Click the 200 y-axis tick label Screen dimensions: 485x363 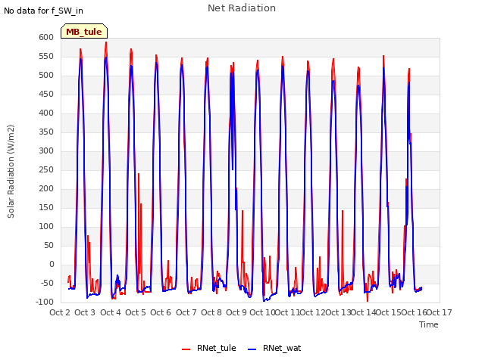pos(46,188)
